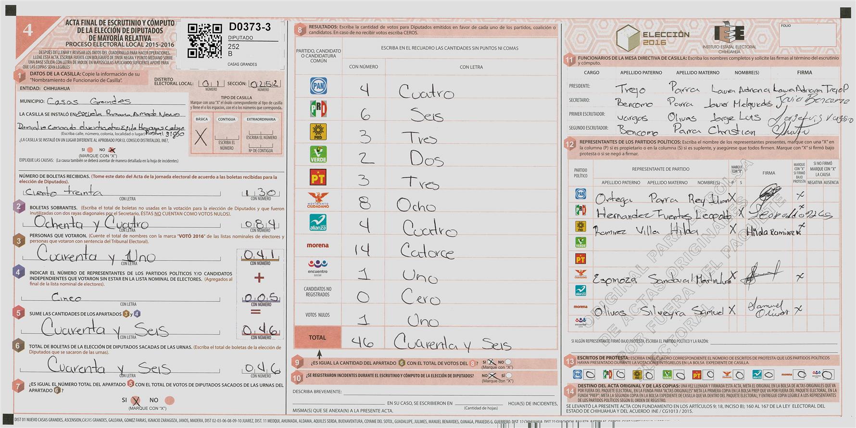The width and height of the screenshot is (856, 428).
Task: Select the NO oval in section 7
Action: point(169,400)
